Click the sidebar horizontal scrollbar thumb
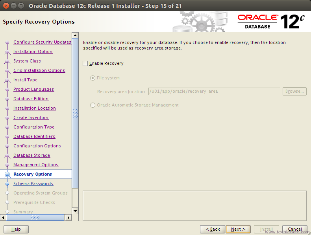Screen dimensions: 311x235 tap(35, 218)
